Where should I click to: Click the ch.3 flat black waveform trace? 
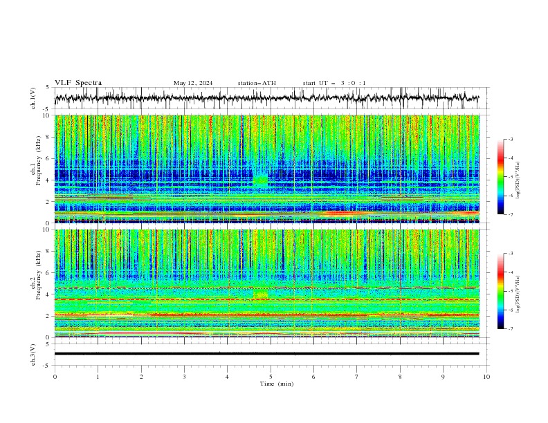(266, 354)
